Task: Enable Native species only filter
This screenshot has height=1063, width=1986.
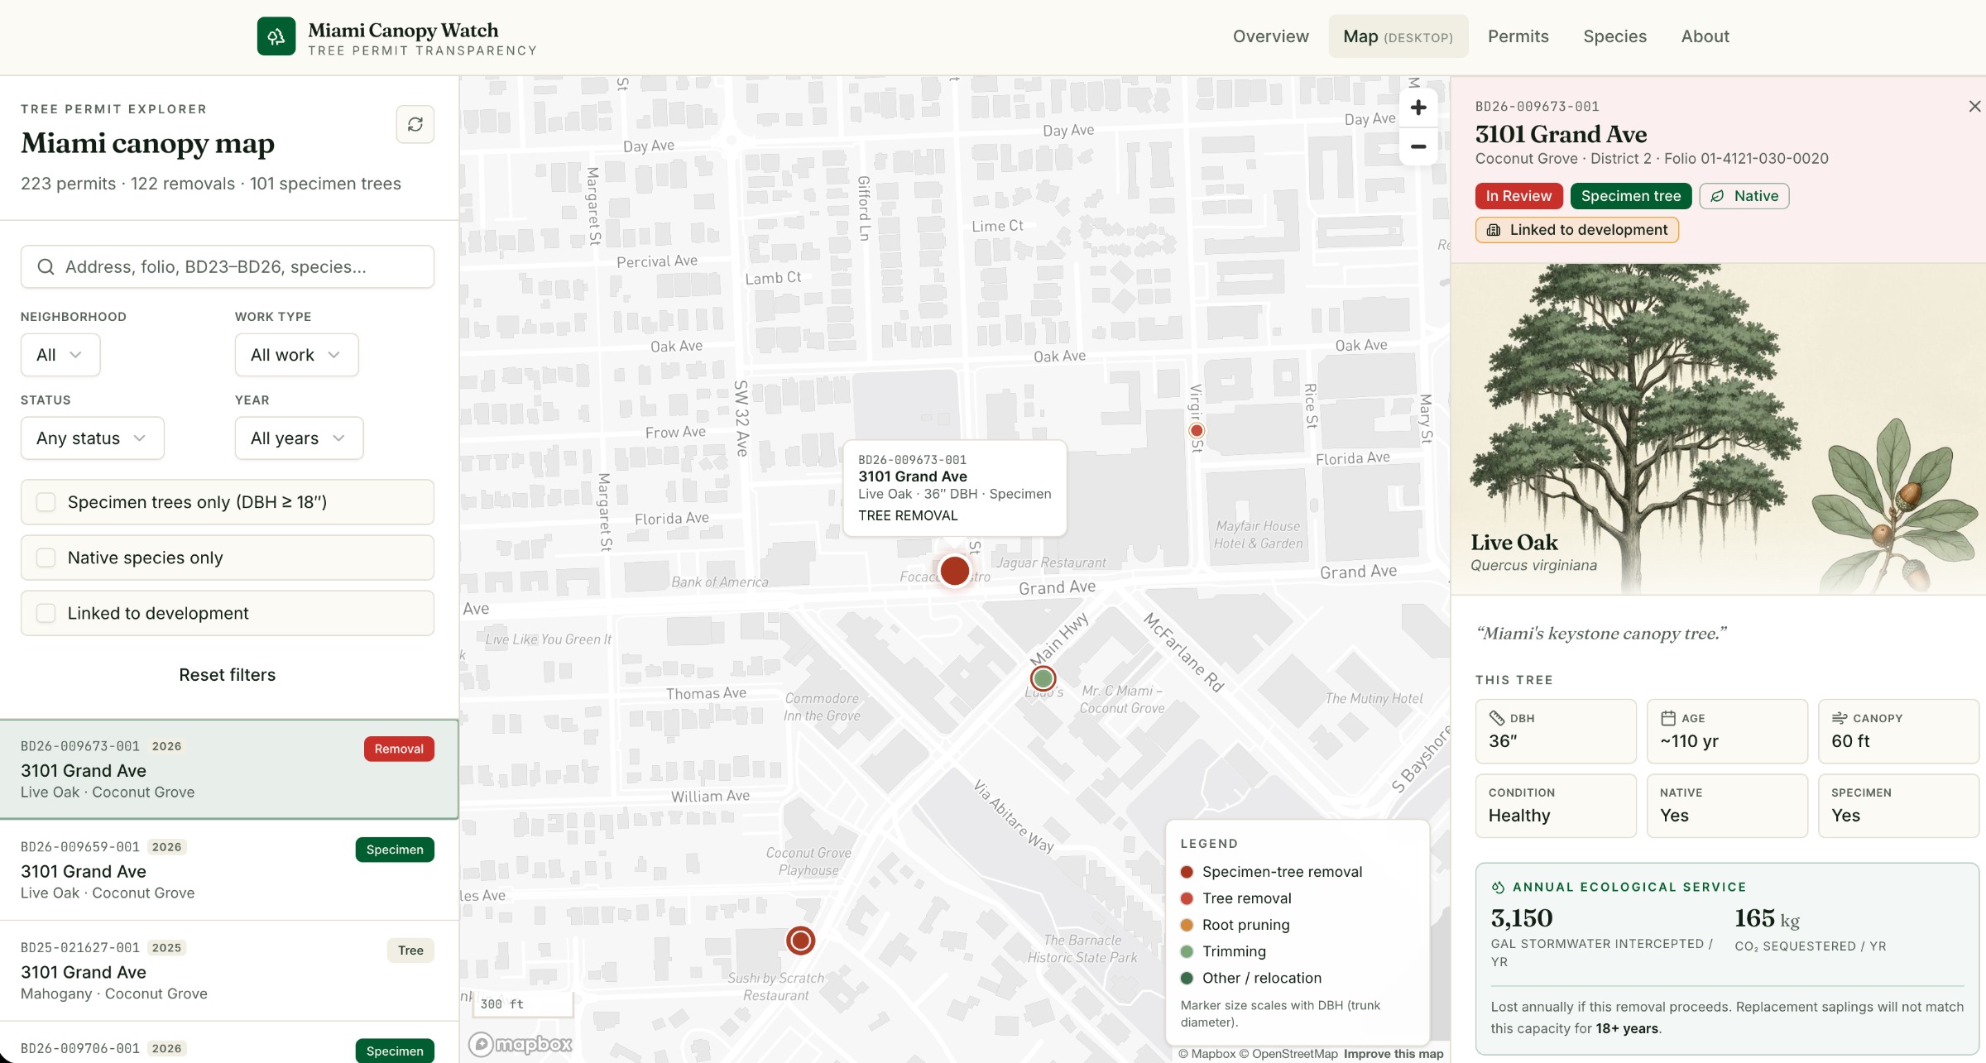Action: pos(46,558)
